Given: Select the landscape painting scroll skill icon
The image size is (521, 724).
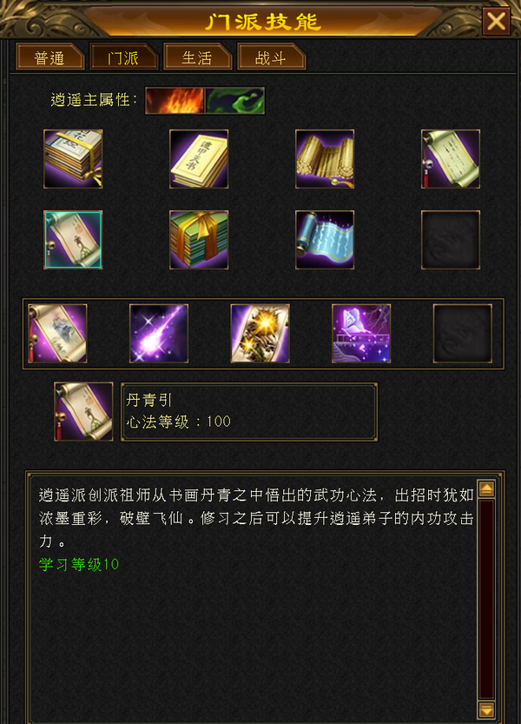Looking at the screenshot, I should (57, 334).
